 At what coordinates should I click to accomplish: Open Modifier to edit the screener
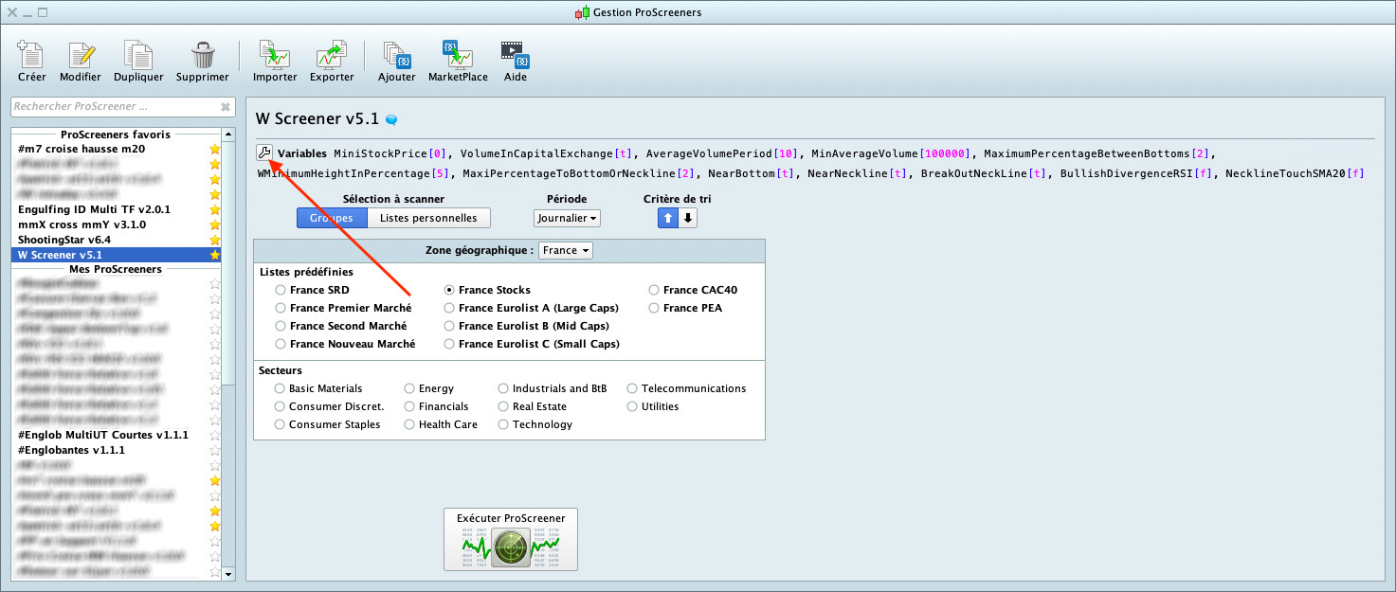[81, 62]
